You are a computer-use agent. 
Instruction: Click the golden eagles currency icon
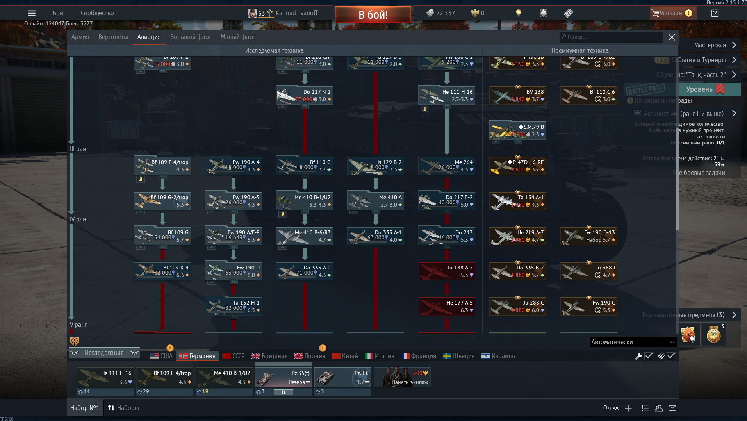pyautogui.click(x=475, y=13)
